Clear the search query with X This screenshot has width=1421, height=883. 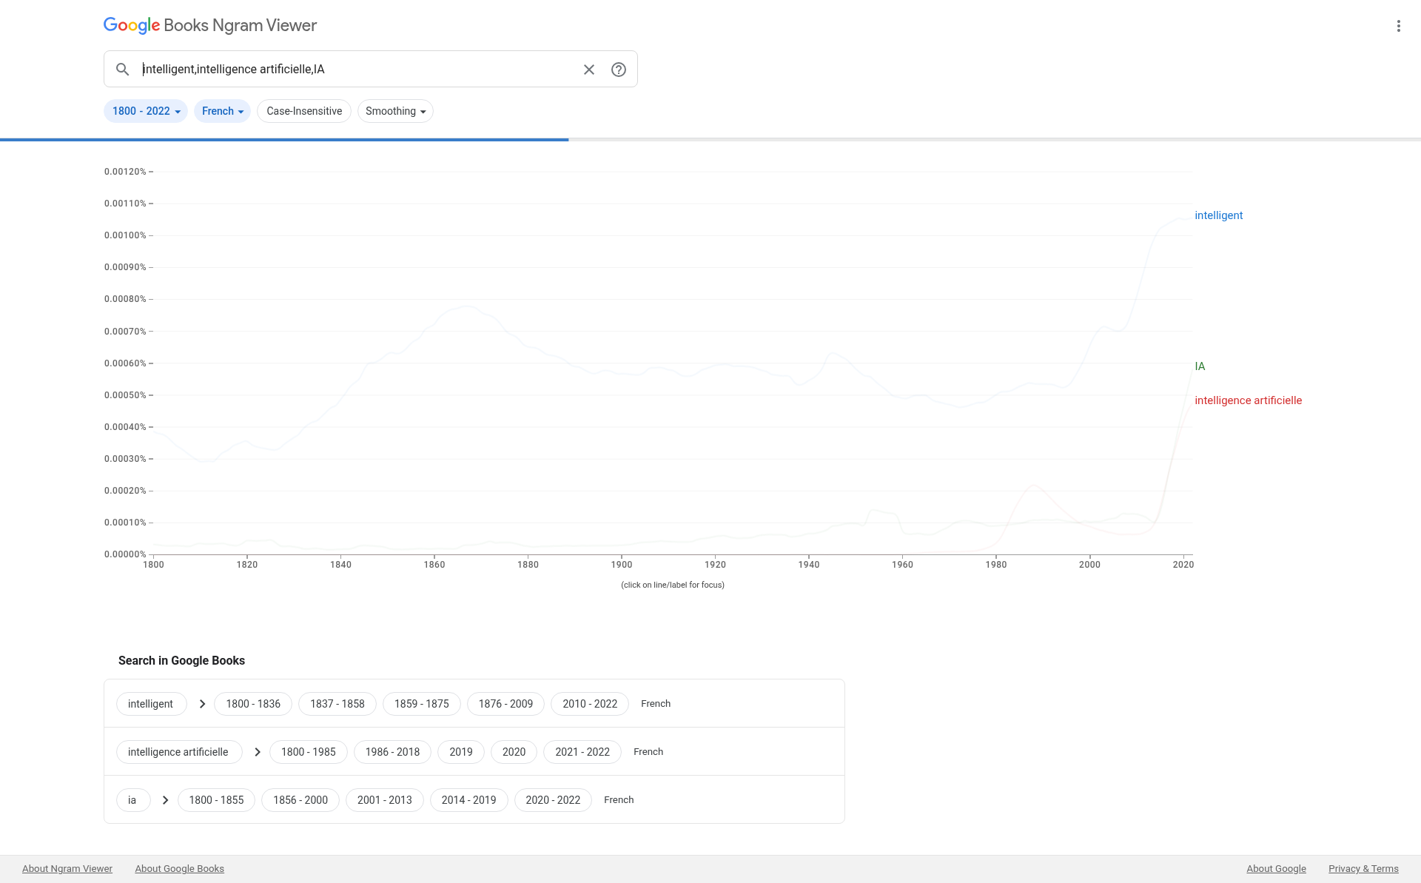[x=589, y=70]
